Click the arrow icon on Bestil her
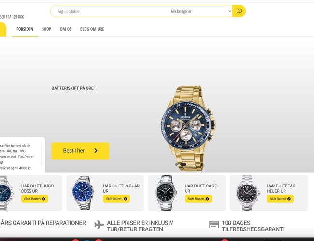 [96, 151]
